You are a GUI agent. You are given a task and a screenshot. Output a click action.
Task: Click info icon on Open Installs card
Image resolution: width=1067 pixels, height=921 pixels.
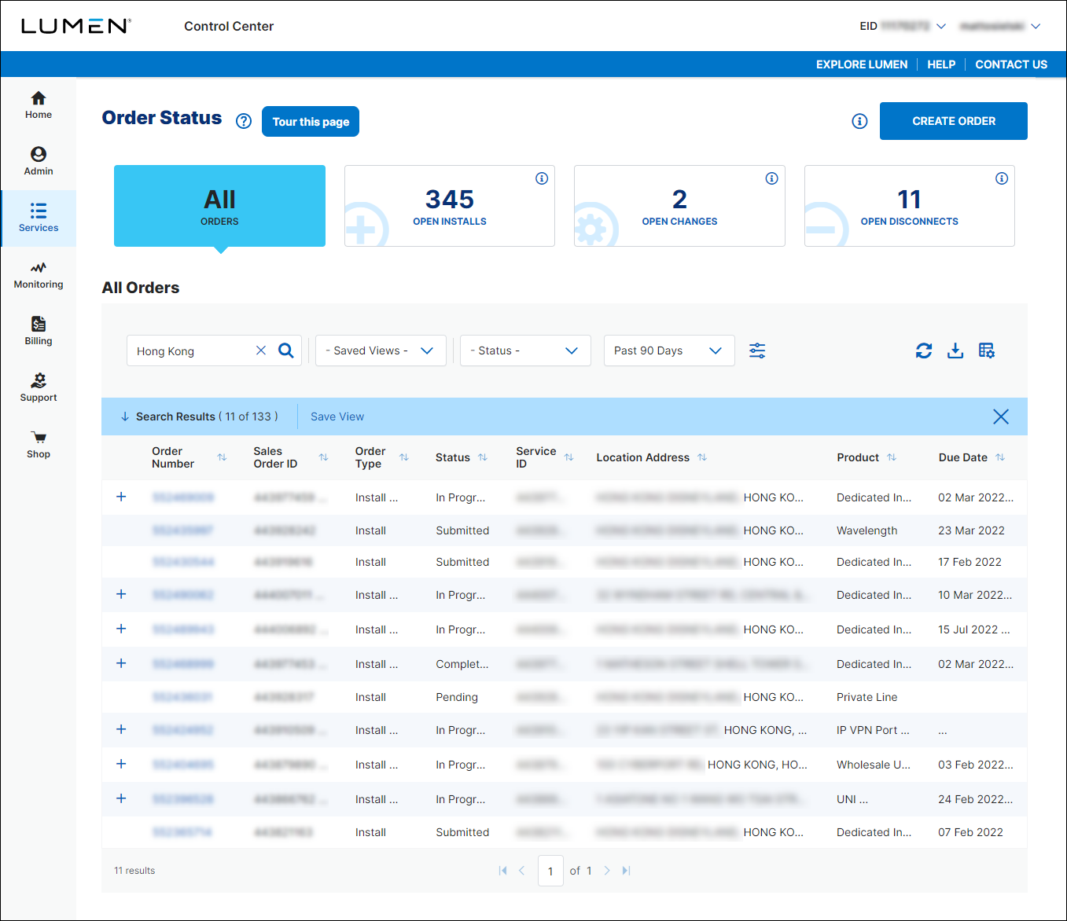tap(542, 178)
